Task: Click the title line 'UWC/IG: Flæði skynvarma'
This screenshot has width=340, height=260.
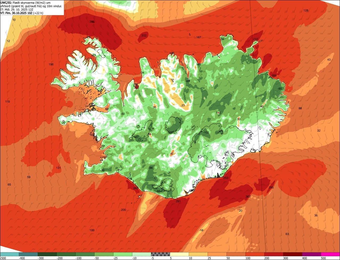Action: click(x=25, y=2)
